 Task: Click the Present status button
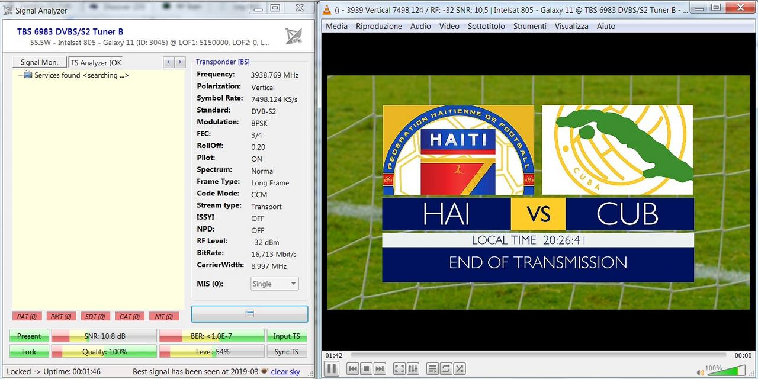click(x=29, y=336)
